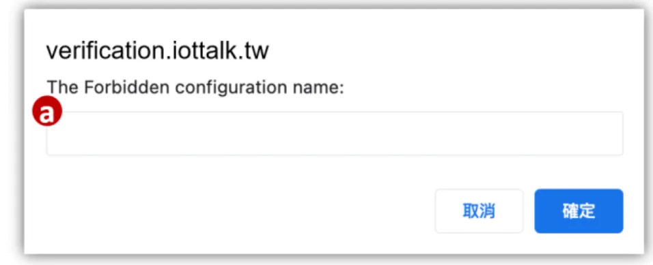Confirm the dialog with 確定
The width and height of the screenshot is (653, 265).
coord(579,211)
